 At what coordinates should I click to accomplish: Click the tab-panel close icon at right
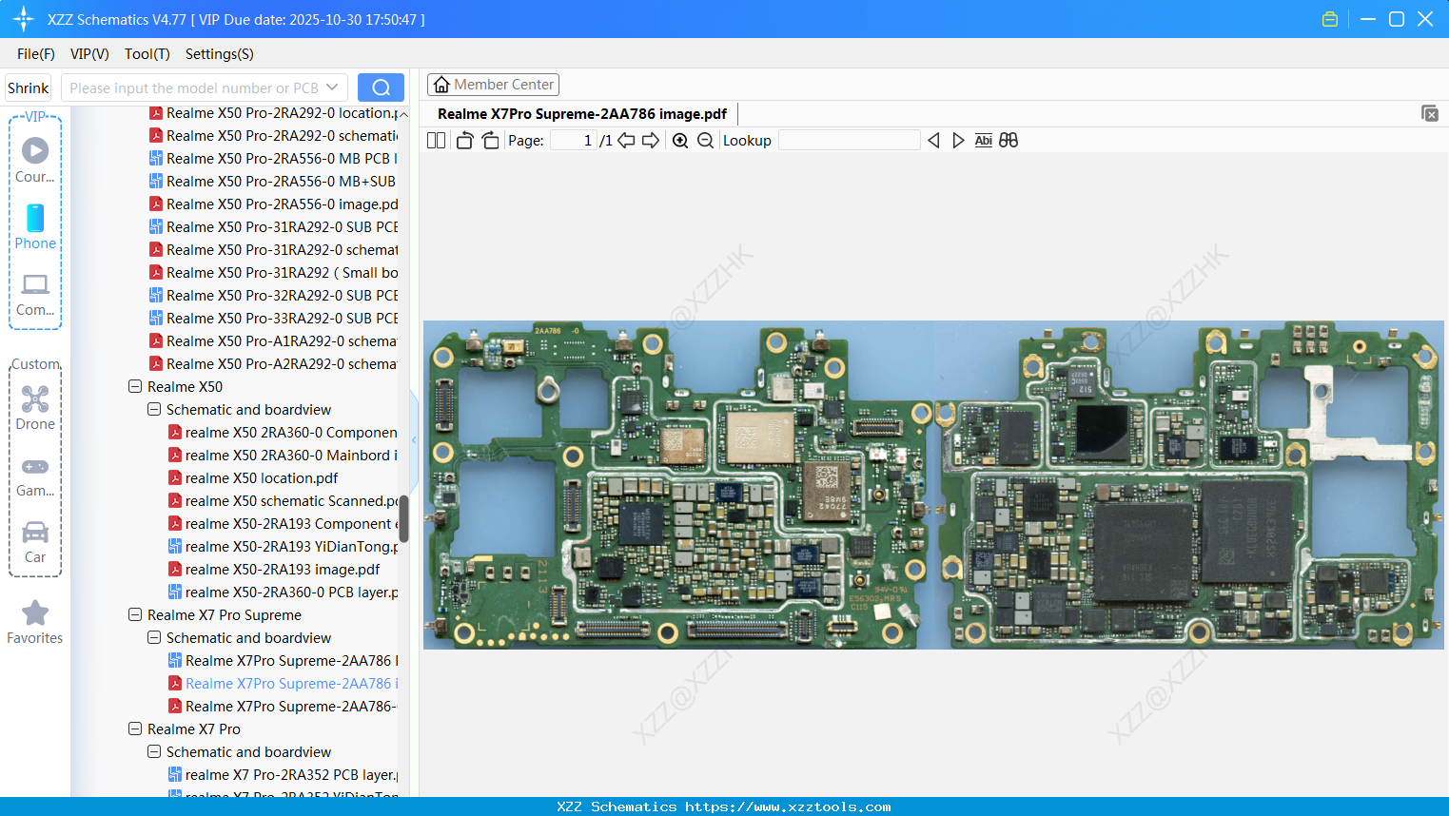click(x=1430, y=113)
